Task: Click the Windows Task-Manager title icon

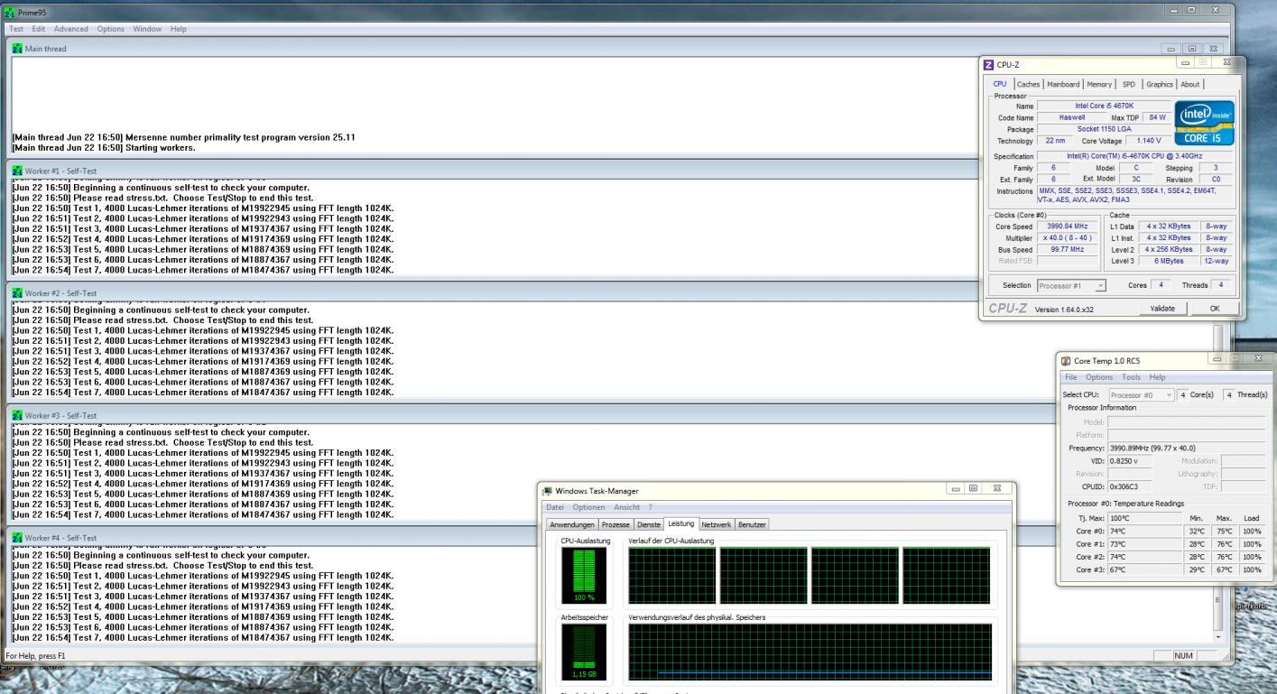Action: click(548, 491)
